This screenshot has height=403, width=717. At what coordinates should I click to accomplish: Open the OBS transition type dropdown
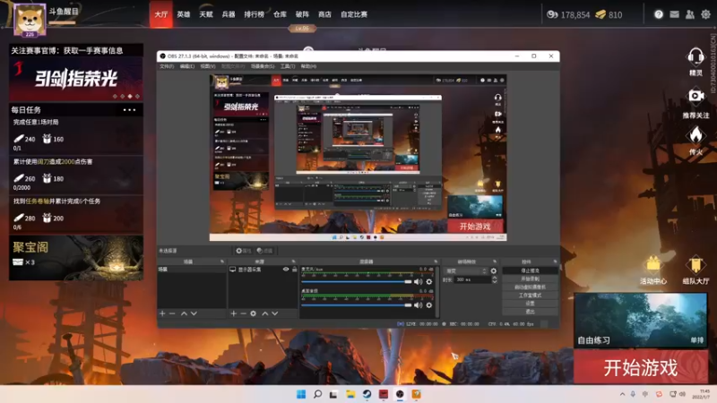click(x=466, y=271)
